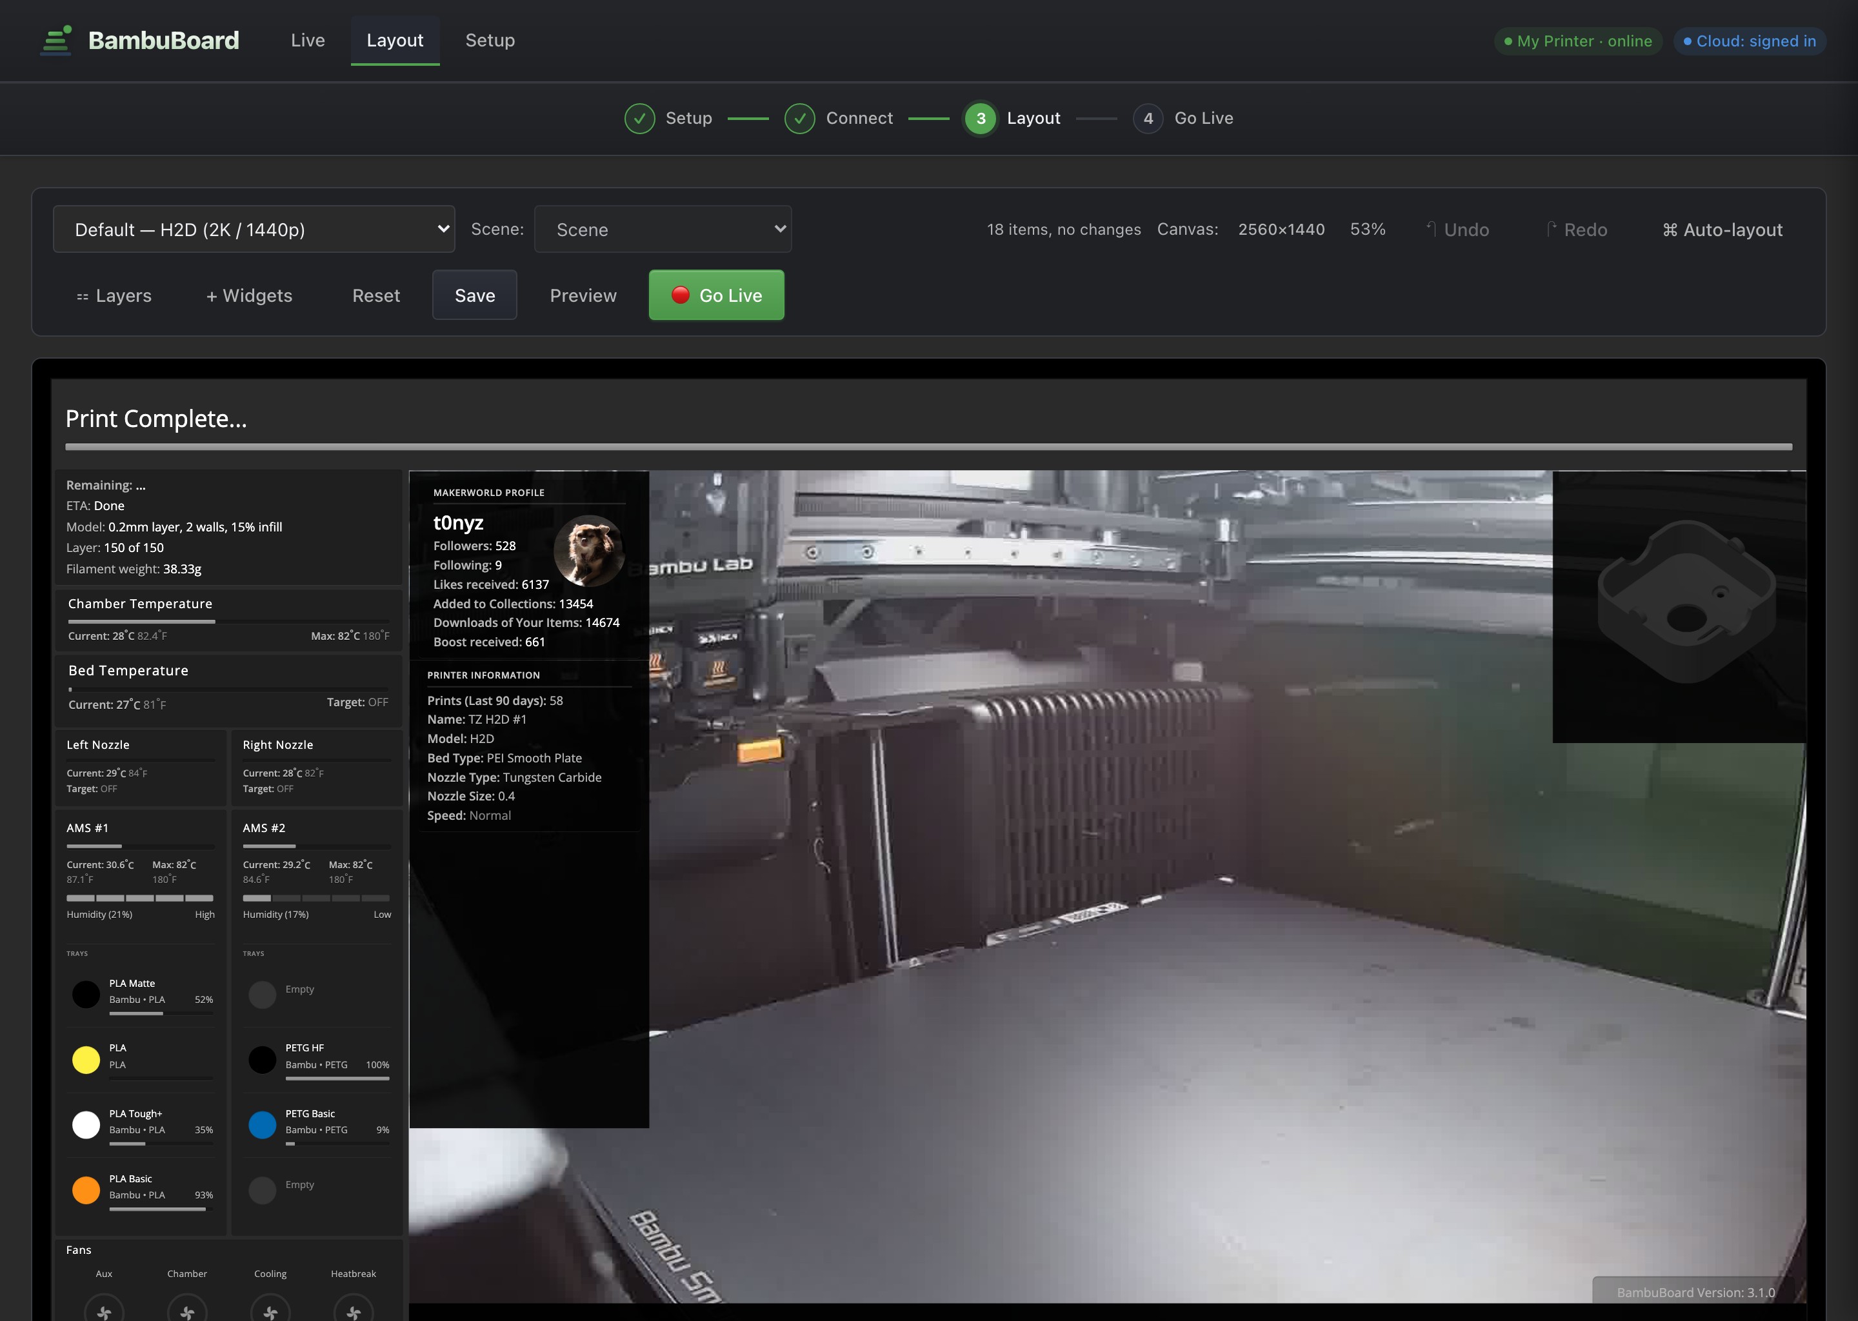
Task: Click the Chamber Temperature bar
Action: tap(228, 621)
